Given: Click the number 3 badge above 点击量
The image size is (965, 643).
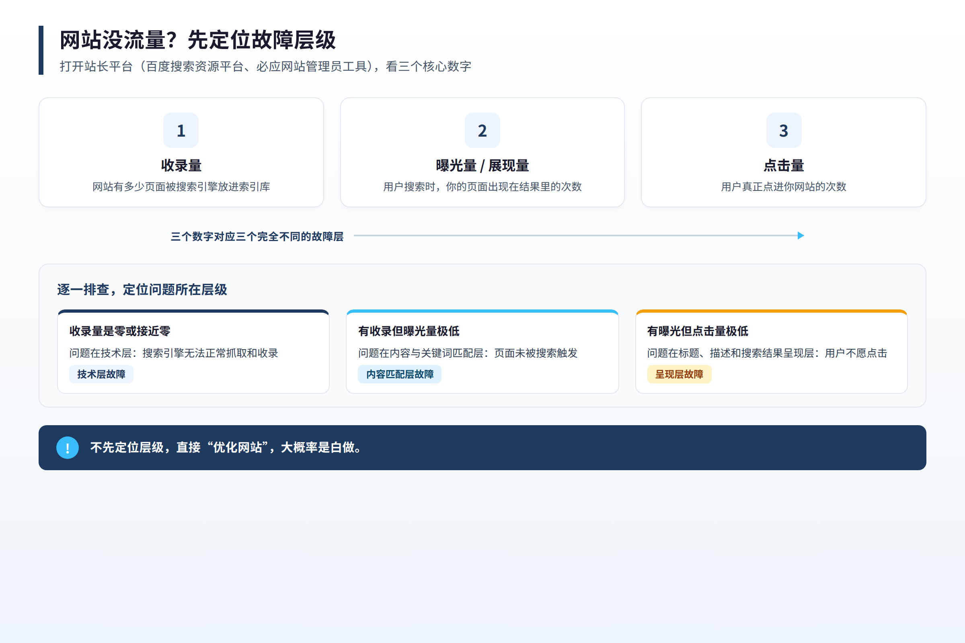Looking at the screenshot, I should coord(784,130).
